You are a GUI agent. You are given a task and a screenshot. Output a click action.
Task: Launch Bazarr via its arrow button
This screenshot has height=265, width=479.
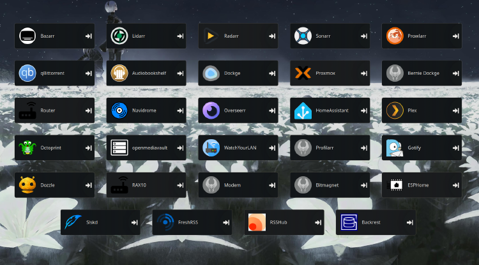(x=89, y=36)
